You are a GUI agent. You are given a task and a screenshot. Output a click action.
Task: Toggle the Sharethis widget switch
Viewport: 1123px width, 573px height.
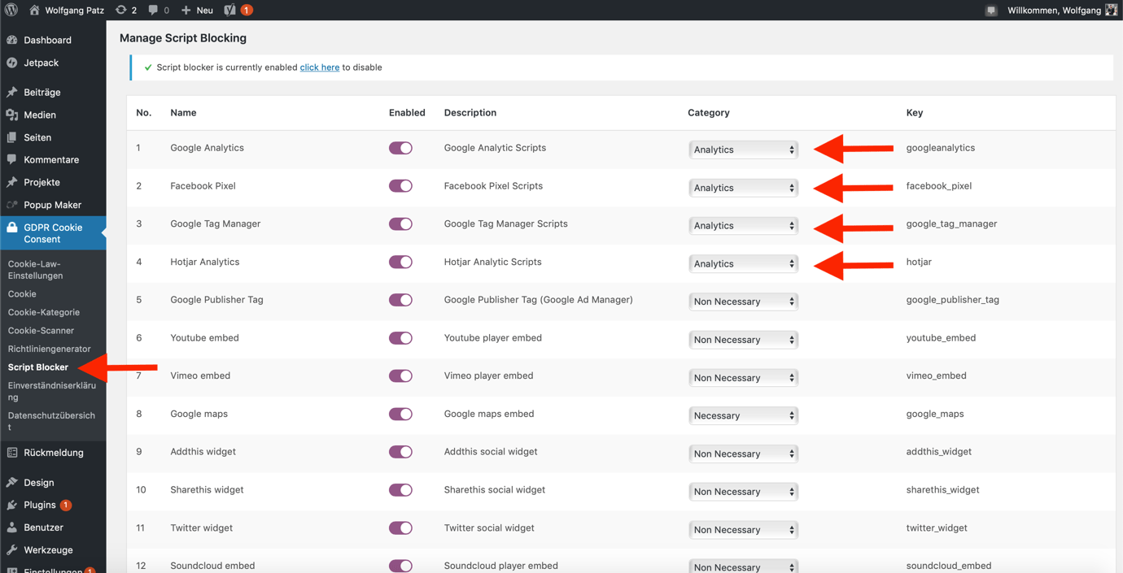[400, 490]
